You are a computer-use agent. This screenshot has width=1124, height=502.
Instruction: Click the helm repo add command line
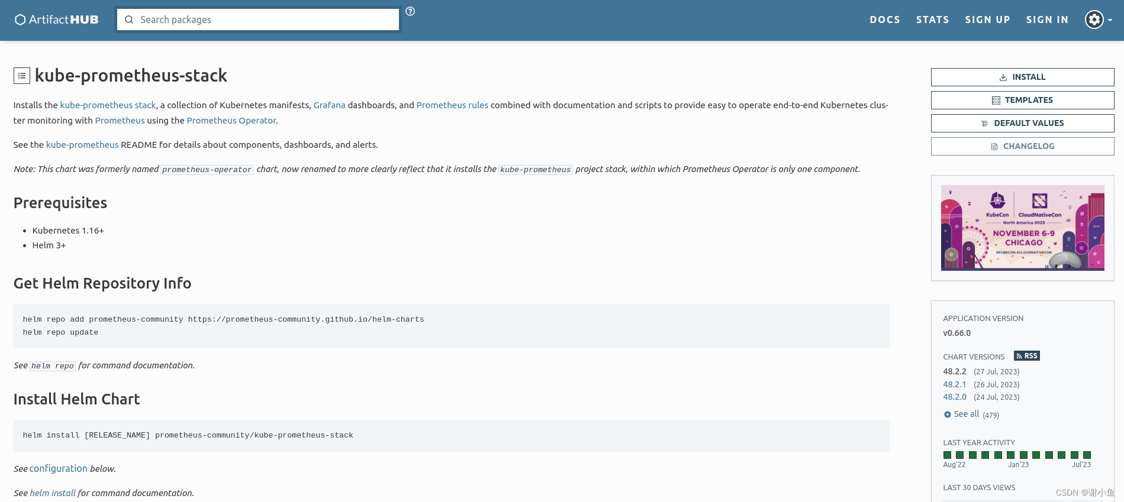[x=223, y=319]
